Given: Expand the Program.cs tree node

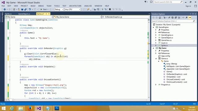Looking at the screenshot, I should click(x=156, y=85).
